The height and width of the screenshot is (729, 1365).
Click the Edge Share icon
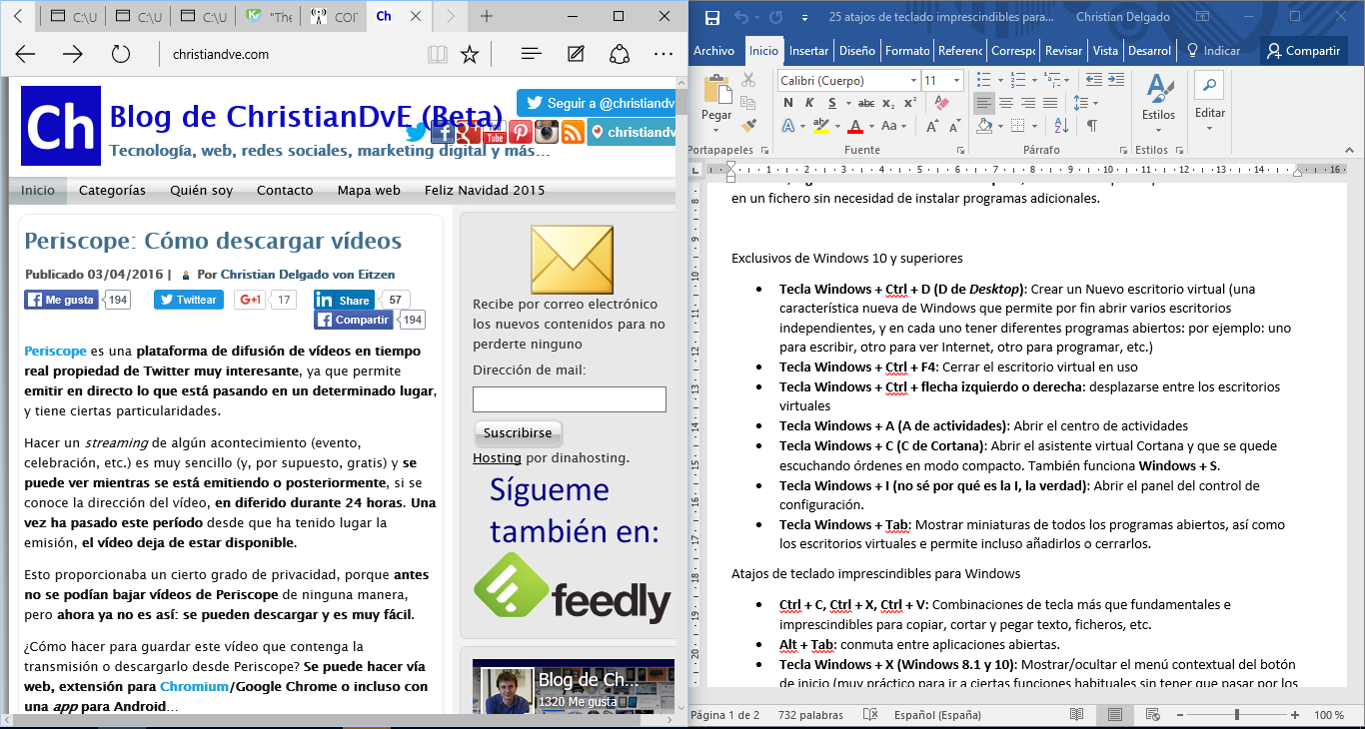[x=620, y=54]
